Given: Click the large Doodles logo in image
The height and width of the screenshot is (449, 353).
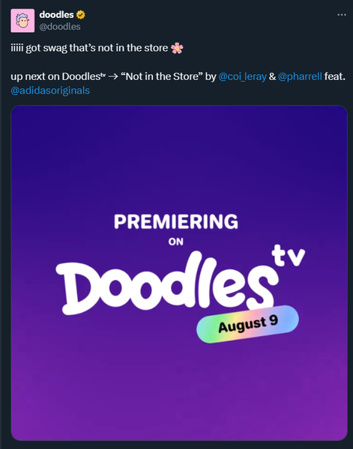Looking at the screenshot, I should tap(166, 284).
